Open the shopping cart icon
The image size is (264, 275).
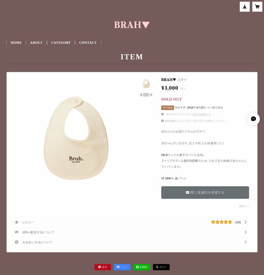[x=257, y=7]
